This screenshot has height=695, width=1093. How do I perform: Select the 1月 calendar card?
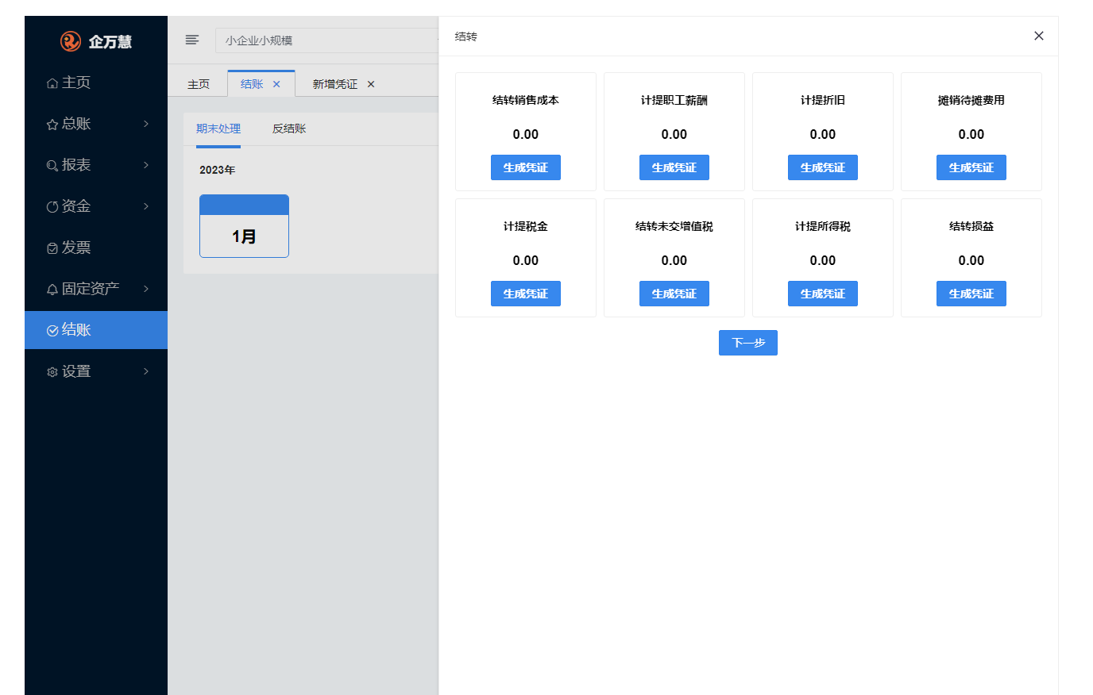[244, 226]
